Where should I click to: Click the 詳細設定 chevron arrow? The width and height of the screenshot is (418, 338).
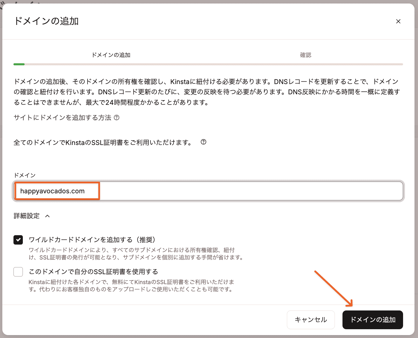coord(48,216)
